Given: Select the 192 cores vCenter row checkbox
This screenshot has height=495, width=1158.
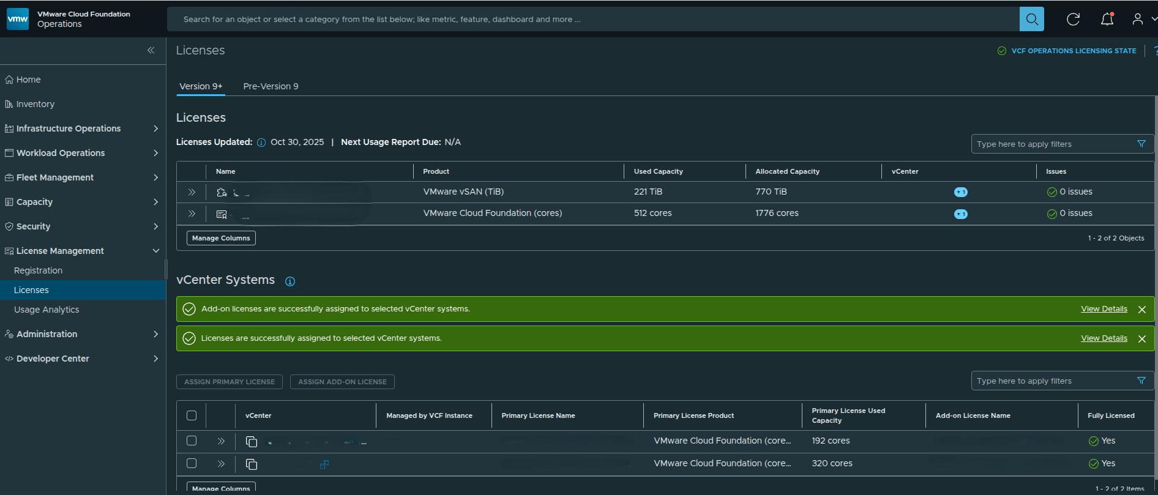Looking at the screenshot, I should pyautogui.click(x=192, y=441).
